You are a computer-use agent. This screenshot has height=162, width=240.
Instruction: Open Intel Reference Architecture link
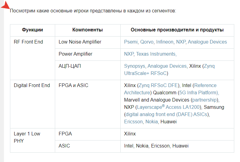(170, 89)
